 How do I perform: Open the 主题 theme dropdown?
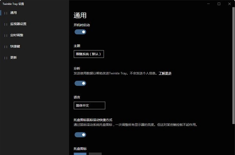pyautogui.click(x=89, y=54)
